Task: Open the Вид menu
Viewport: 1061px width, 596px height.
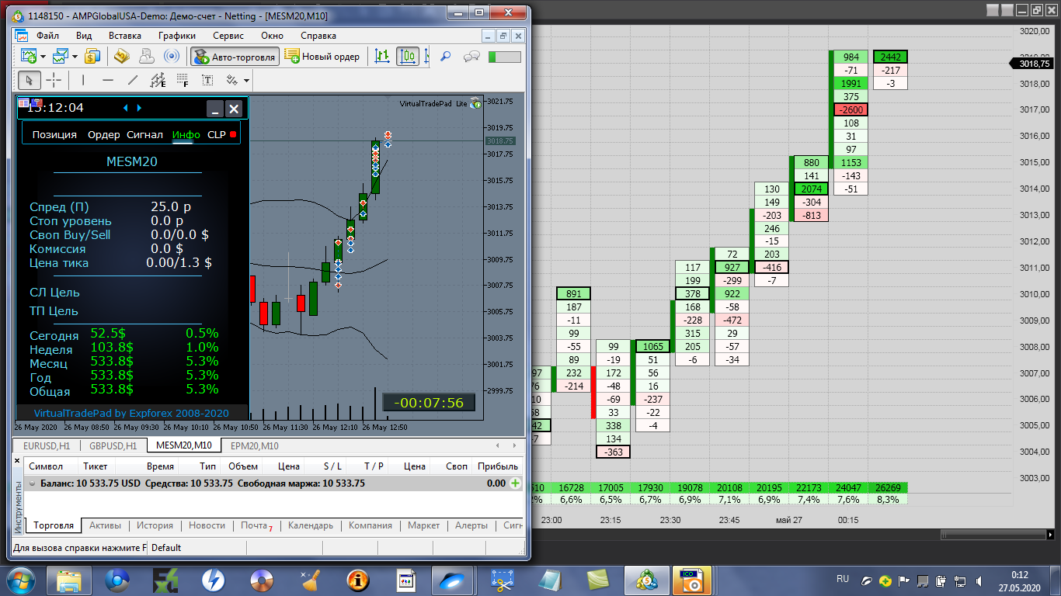Action: tap(84, 36)
